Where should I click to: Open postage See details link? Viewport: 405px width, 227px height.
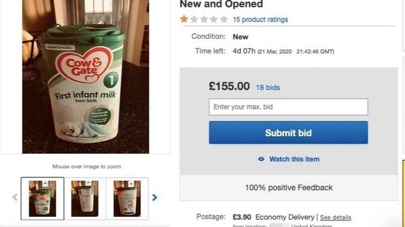point(335,217)
